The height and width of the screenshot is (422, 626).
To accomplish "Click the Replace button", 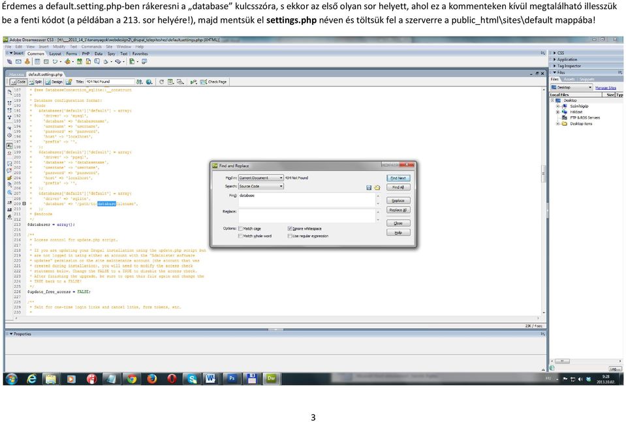I will click(398, 201).
